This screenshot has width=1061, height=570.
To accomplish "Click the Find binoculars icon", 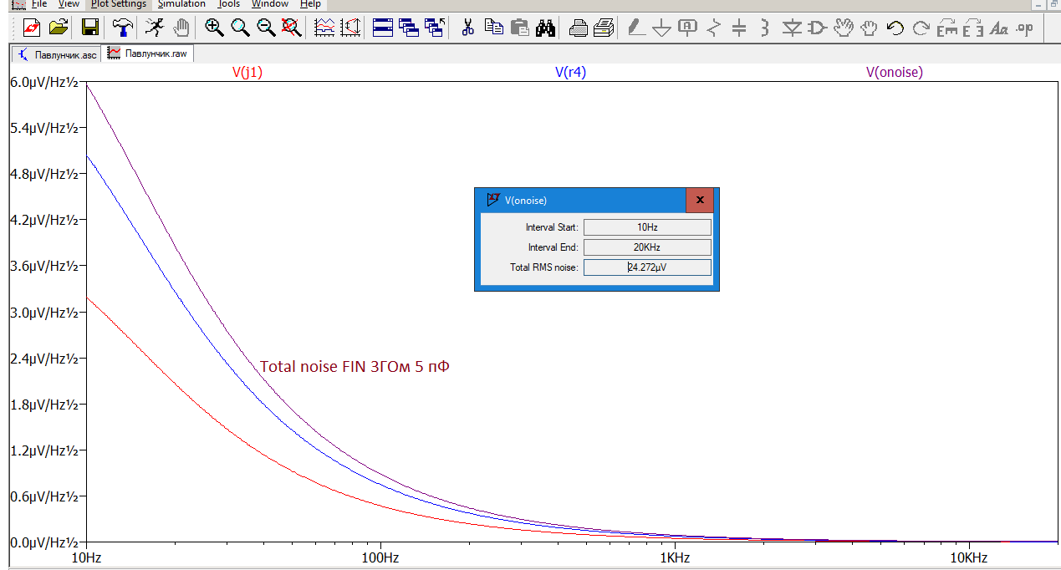I will 545,28.
